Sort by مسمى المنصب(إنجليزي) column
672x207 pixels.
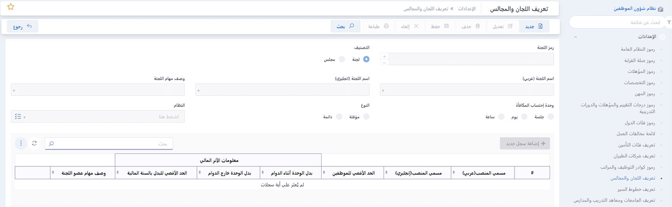418,172
